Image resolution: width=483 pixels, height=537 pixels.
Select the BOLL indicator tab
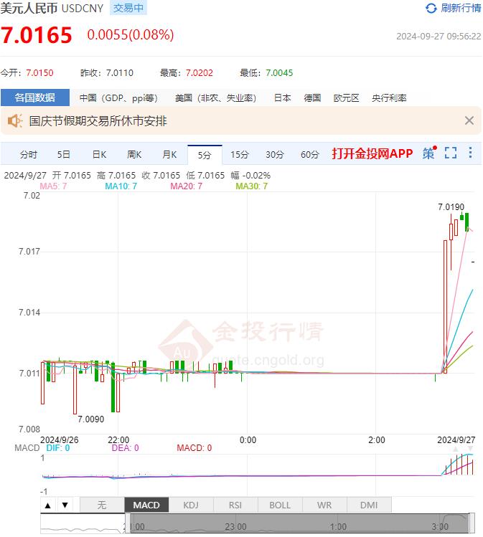tap(280, 505)
